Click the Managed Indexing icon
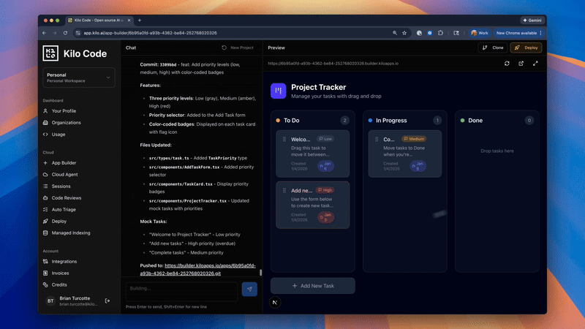 point(45,232)
